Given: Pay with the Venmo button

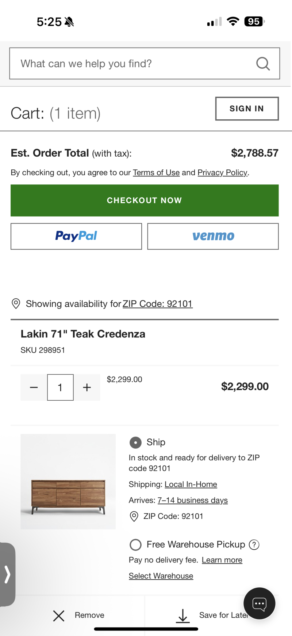Looking at the screenshot, I should click(x=213, y=236).
